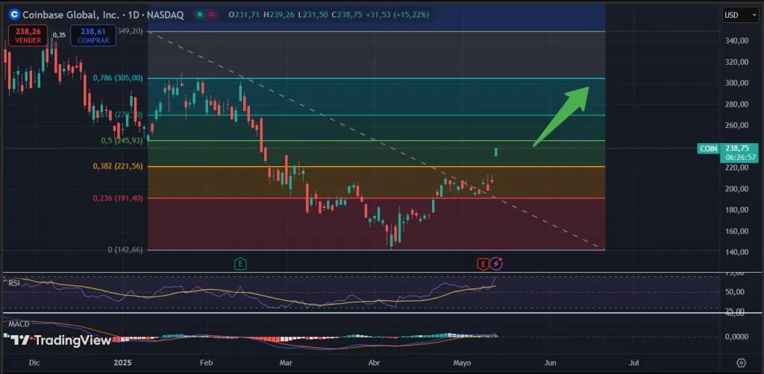764x374 pixels.
Task: Click the 06:26:57 countdown label
Action: tap(740, 158)
